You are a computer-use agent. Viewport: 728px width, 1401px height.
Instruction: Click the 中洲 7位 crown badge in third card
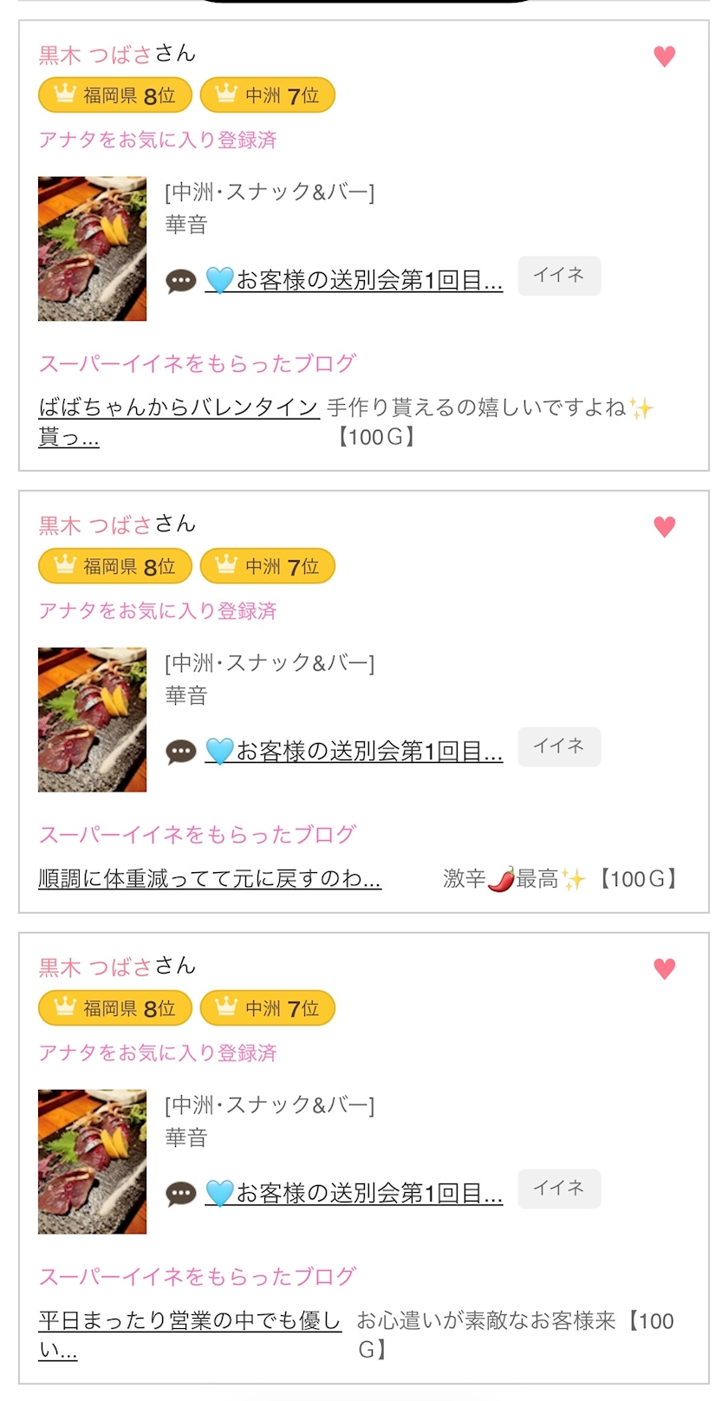click(x=267, y=1008)
